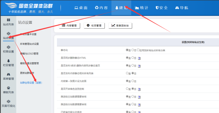Select 是 for 是否发布内容静态相关所有列表
Image resolution: width=219 pixels, height=113 pixels.
127,73
